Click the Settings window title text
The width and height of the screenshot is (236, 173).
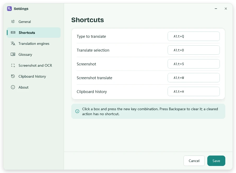(21, 9)
